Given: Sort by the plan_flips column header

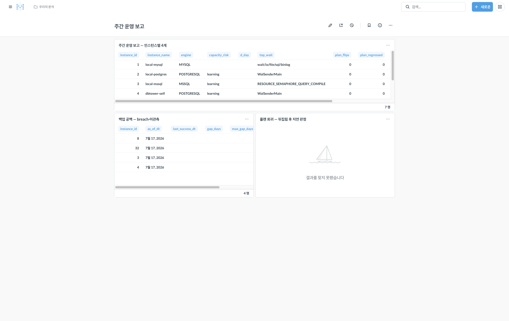Looking at the screenshot, I should (x=342, y=55).
